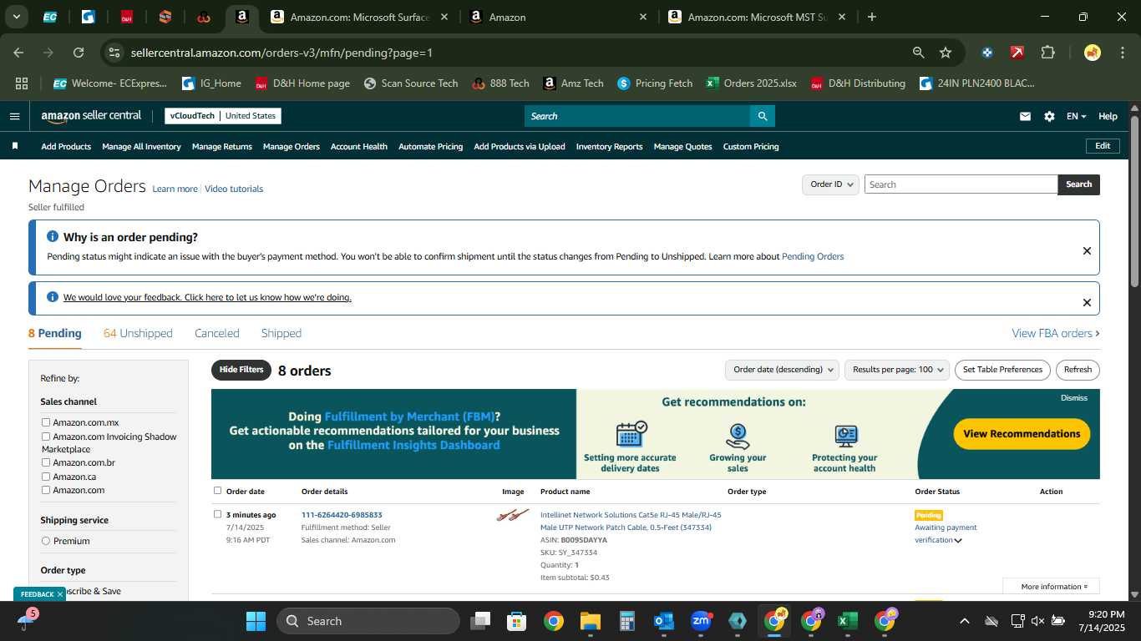Open the Chrome extensions puzzle icon

[1047, 53]
